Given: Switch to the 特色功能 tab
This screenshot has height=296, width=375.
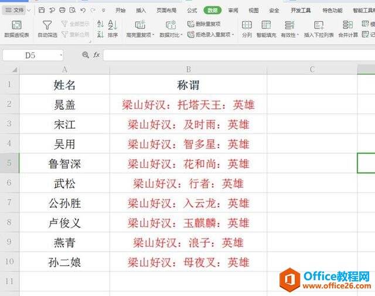Looking at the screenshot, I should (x=332, y=11).
